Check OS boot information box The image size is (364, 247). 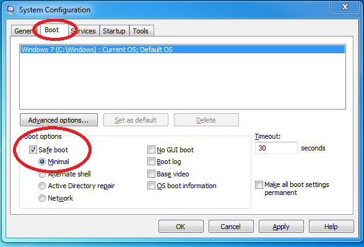click(x=151, y=186)
